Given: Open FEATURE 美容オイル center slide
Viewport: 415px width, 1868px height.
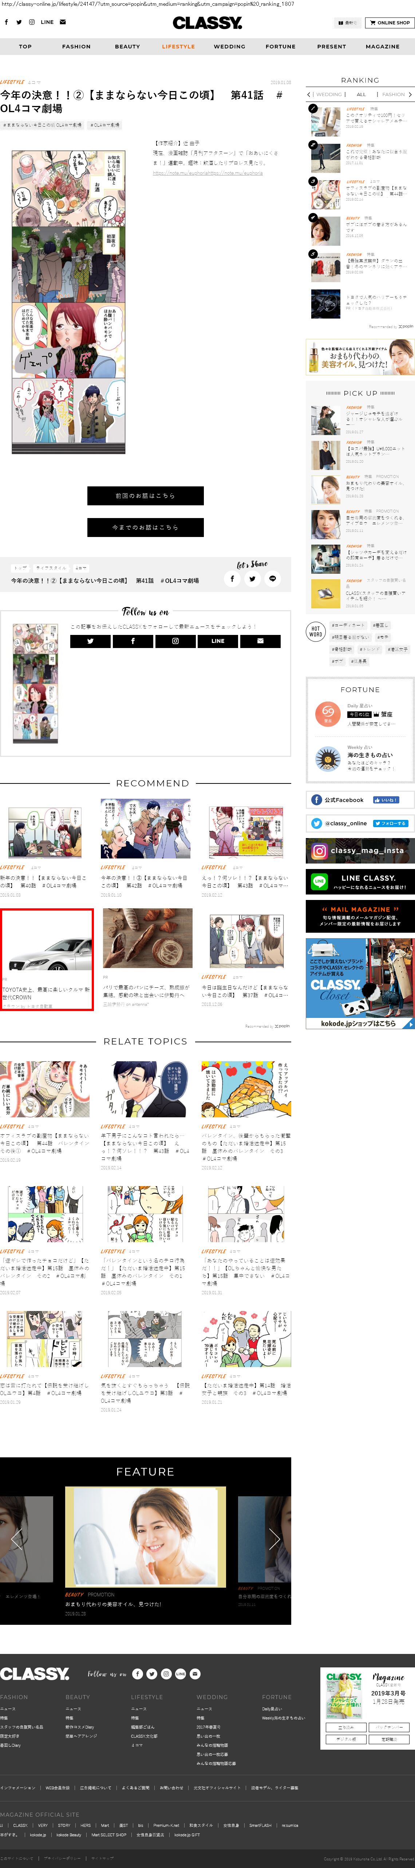Looking at the screenshot, I should pyautogui.click(x=145, y=1537).
